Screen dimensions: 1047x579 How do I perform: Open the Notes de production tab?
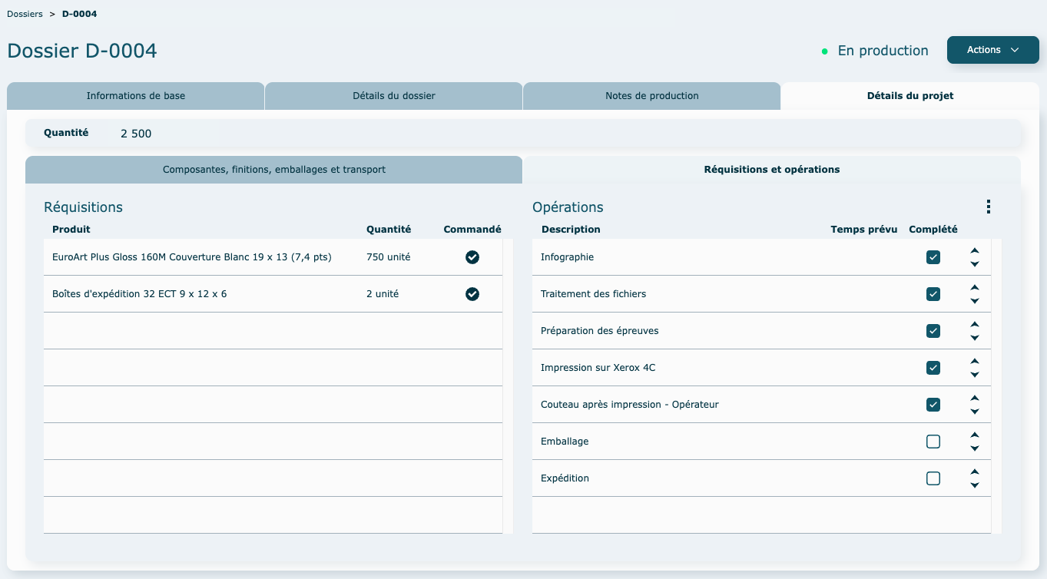[651, 96]
